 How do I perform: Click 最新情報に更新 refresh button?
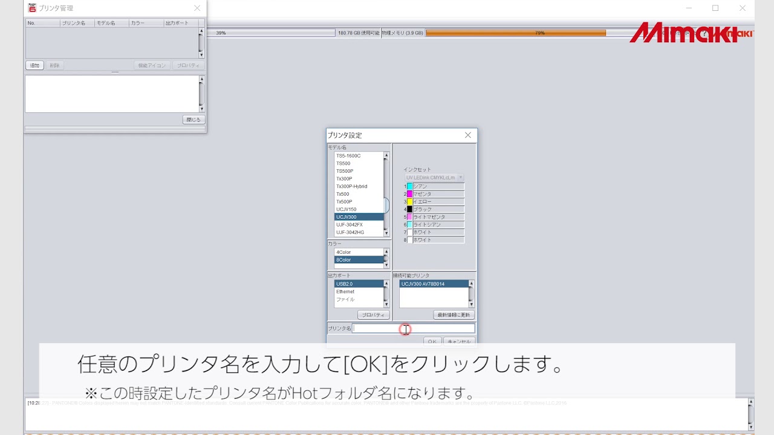pos(454,315)
